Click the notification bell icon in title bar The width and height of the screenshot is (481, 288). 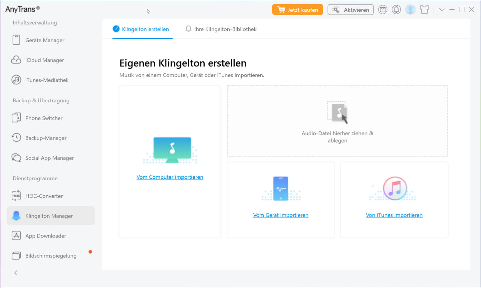tap(396, 10)
